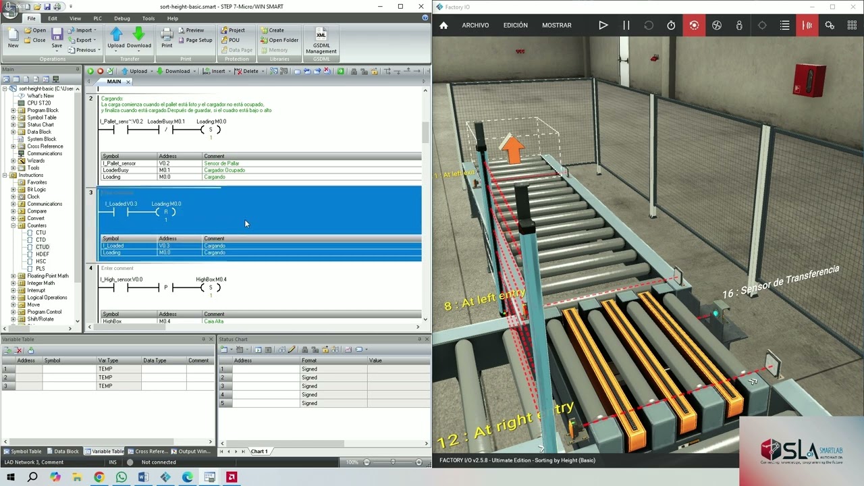This screenshot has width=864, height=486.
Task: Click the Close button in Operations
Action: click(35, 40)
